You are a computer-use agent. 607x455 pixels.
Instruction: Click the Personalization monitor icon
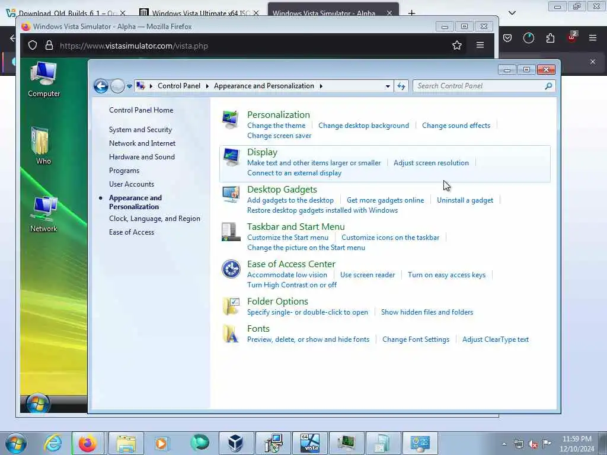click(x=231, y=120)
